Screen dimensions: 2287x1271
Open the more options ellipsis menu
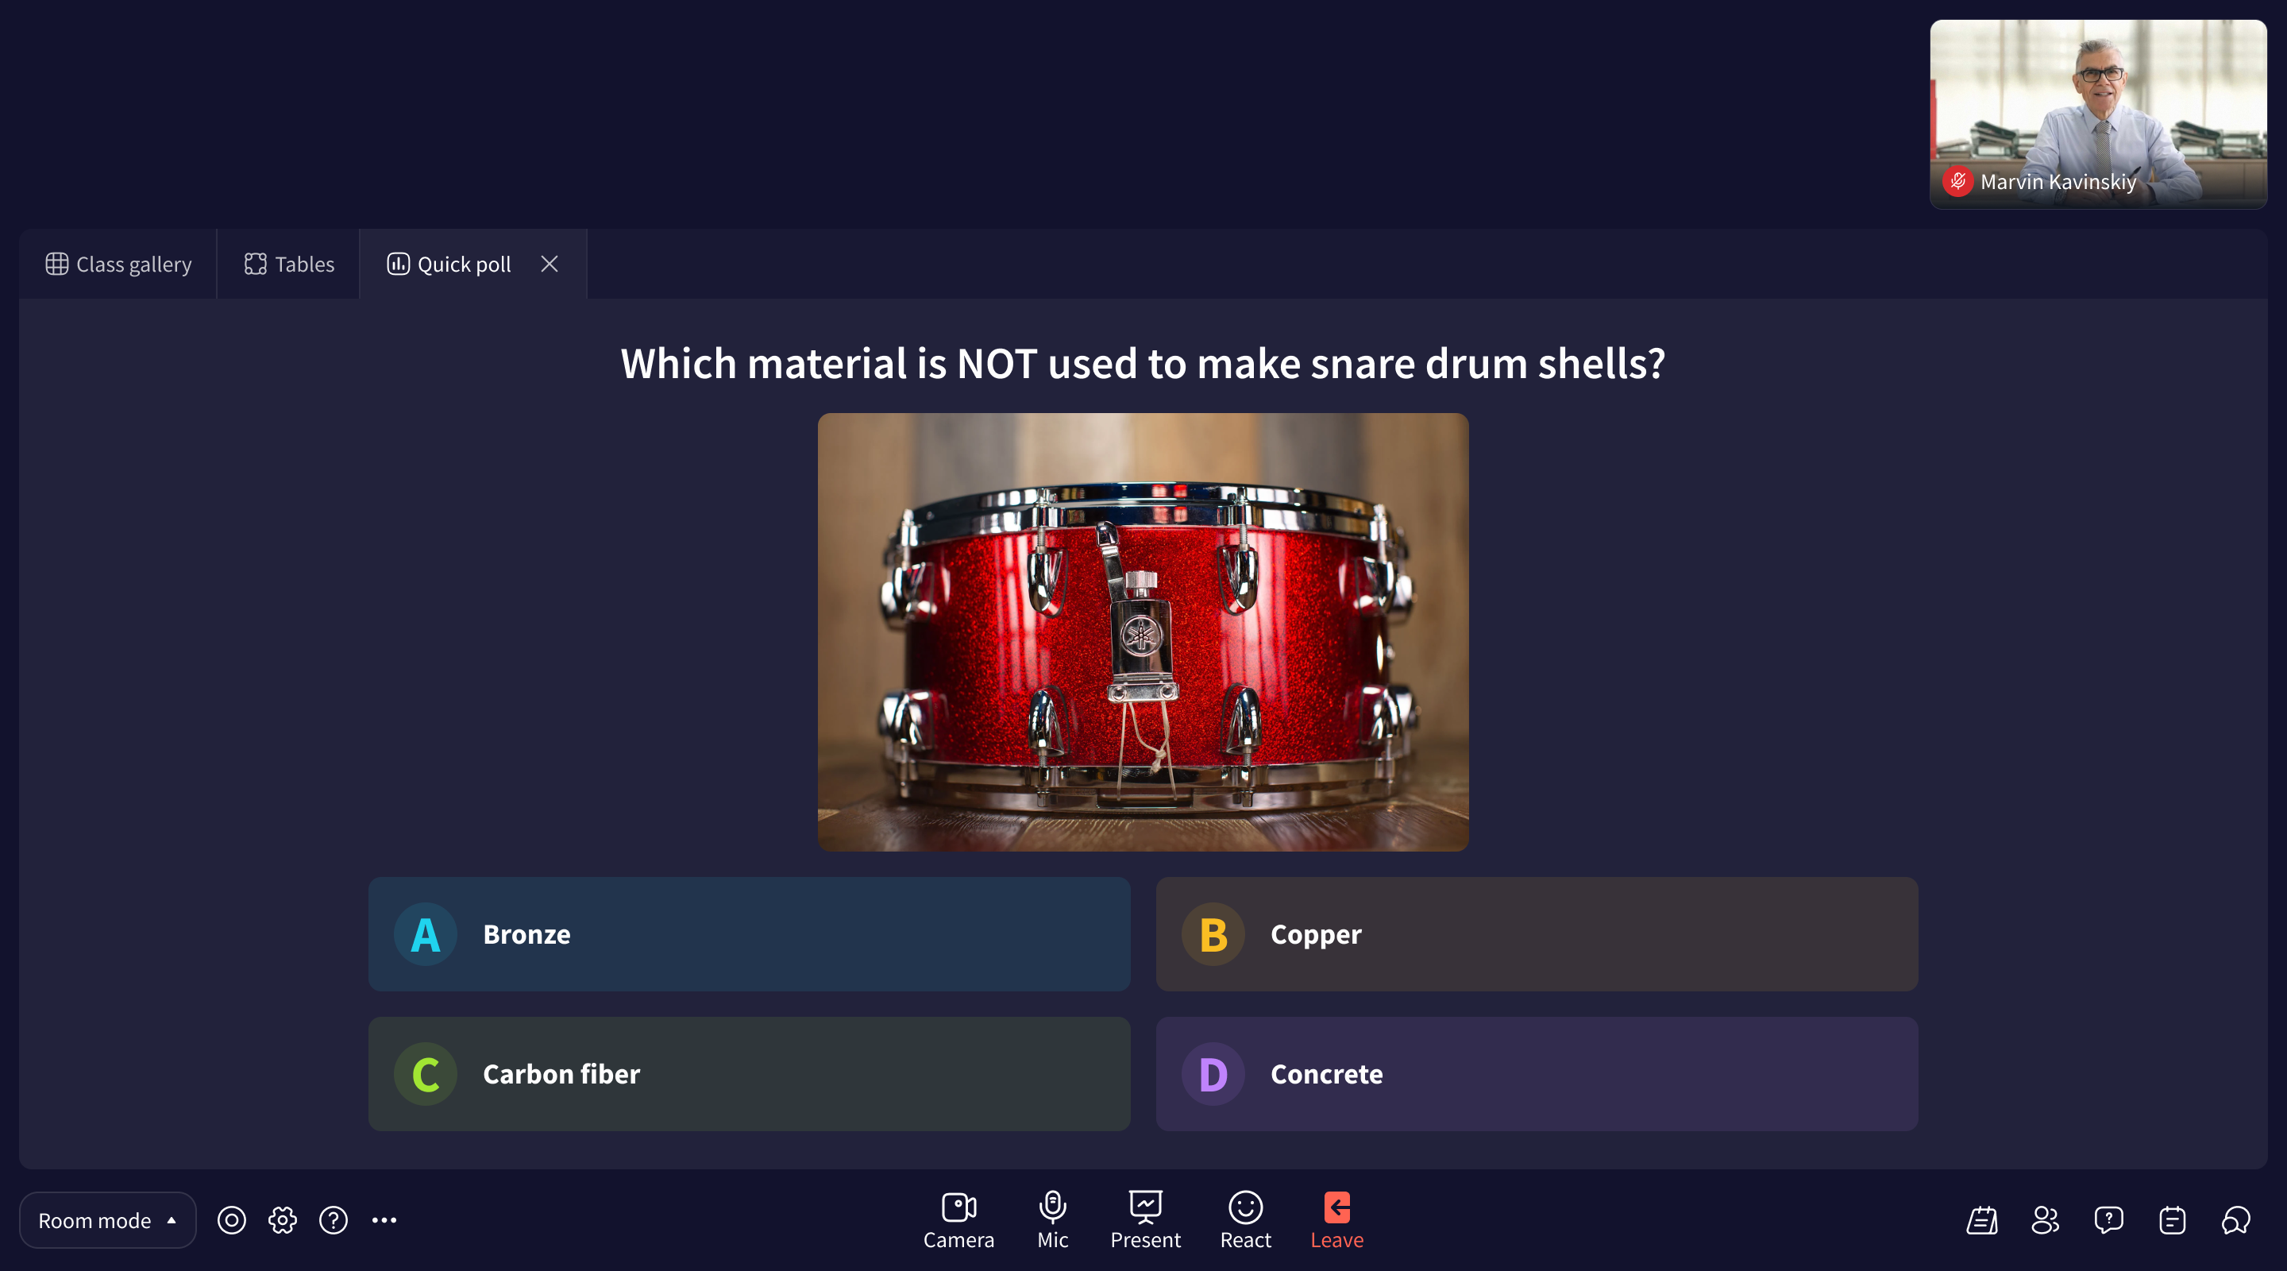click(384, 1220)
